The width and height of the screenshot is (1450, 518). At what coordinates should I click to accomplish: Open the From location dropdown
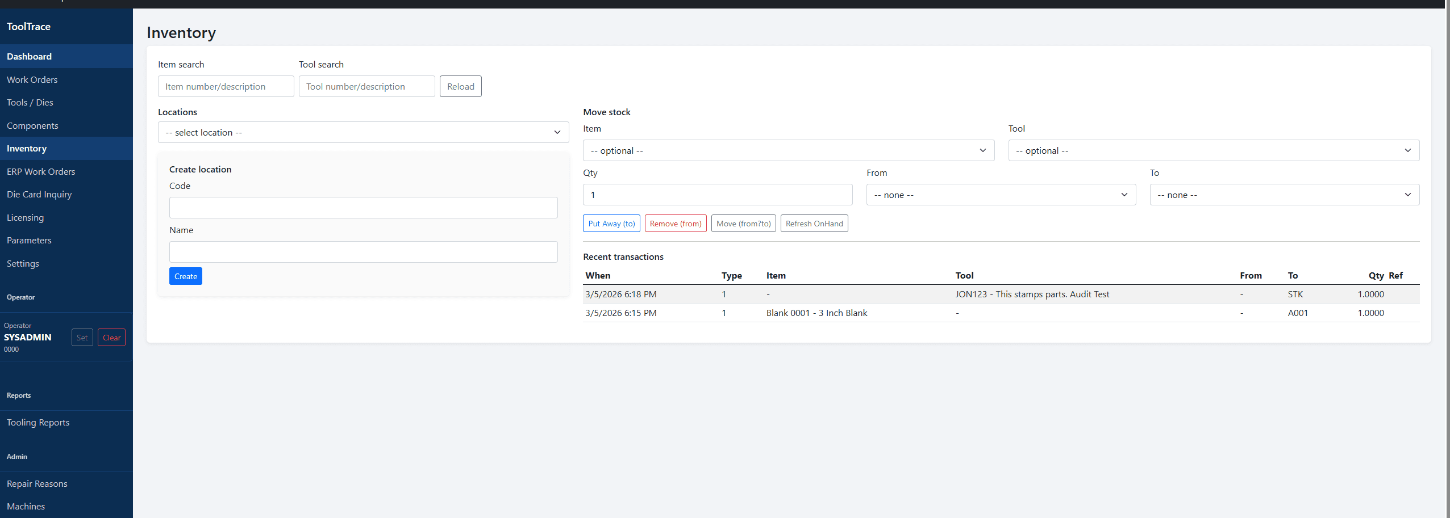pyautogui.click(x=1001, y=195)
